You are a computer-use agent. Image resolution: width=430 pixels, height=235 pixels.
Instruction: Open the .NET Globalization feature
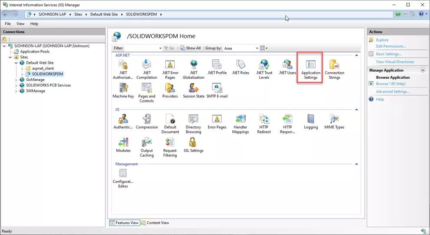click(193, 69)
